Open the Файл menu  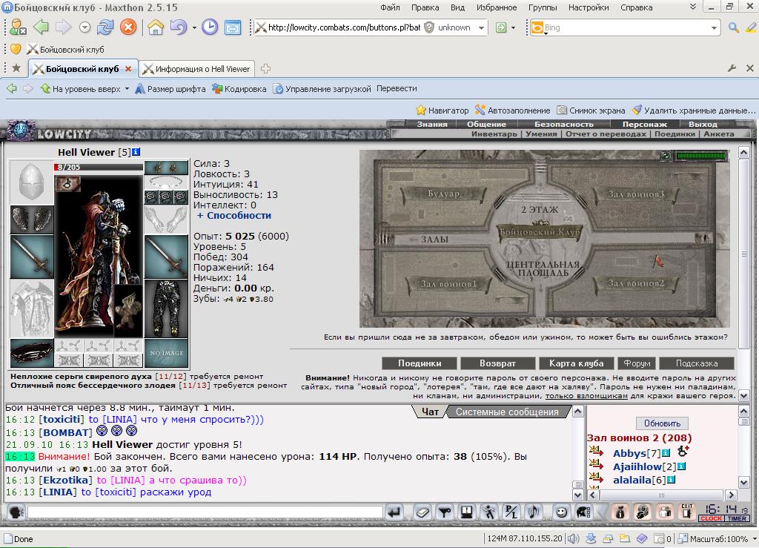click(x=390, y=7)
